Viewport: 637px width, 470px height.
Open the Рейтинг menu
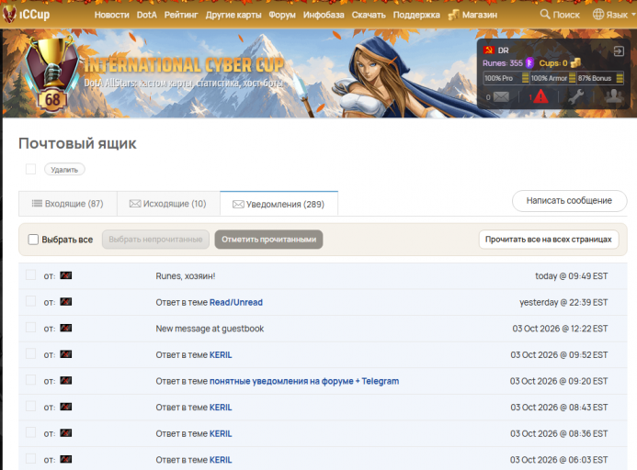pos(181,15)
